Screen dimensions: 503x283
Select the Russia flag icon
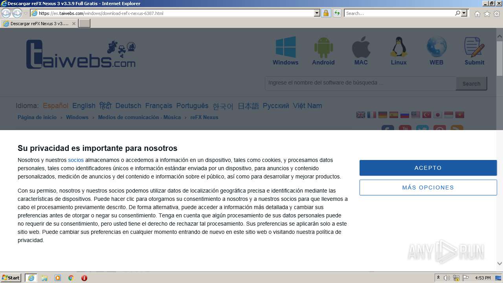pos(405,115)
